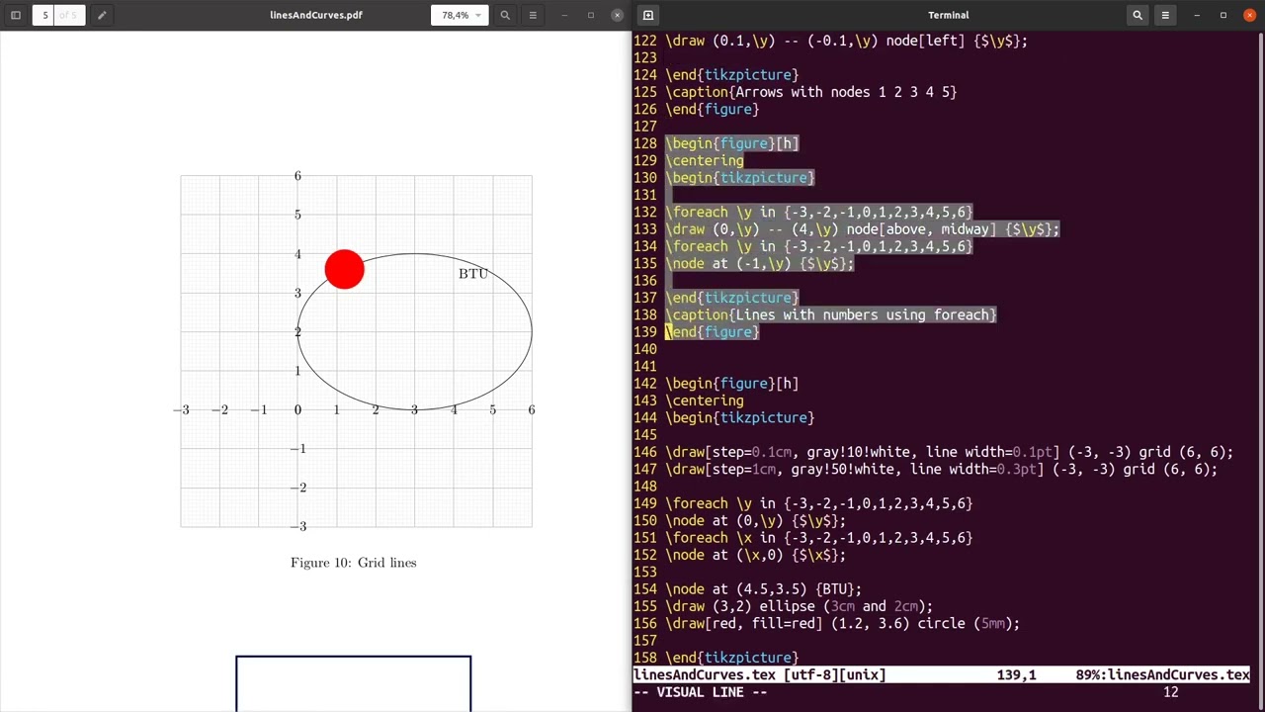Minimize the linesAndCurves.pdf window

[x=564, y=15]
